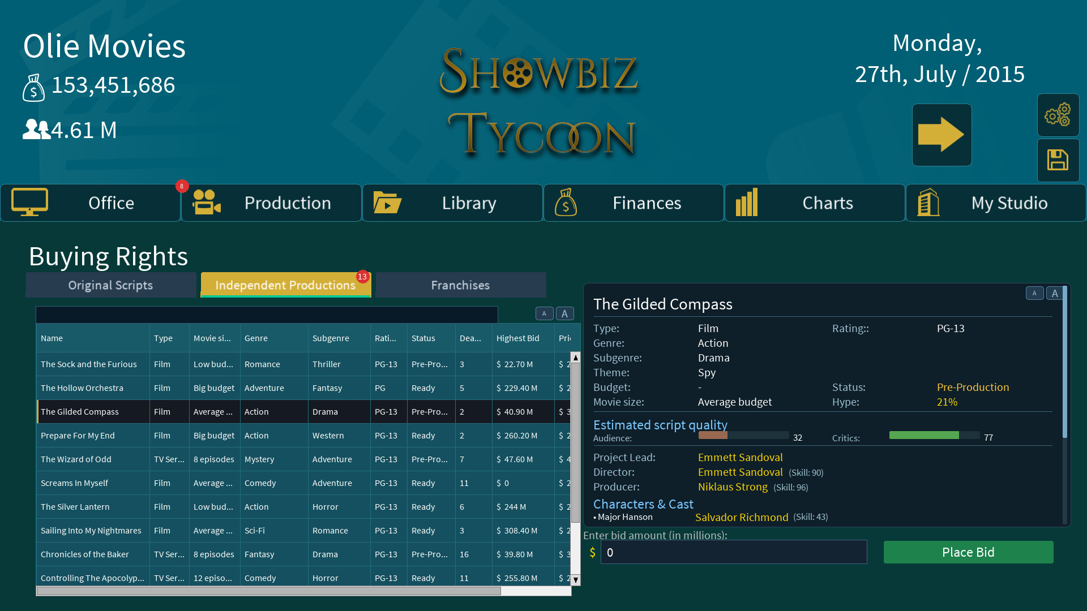
Task: Select The Sock and the Furious row
Action: point(303,364)
